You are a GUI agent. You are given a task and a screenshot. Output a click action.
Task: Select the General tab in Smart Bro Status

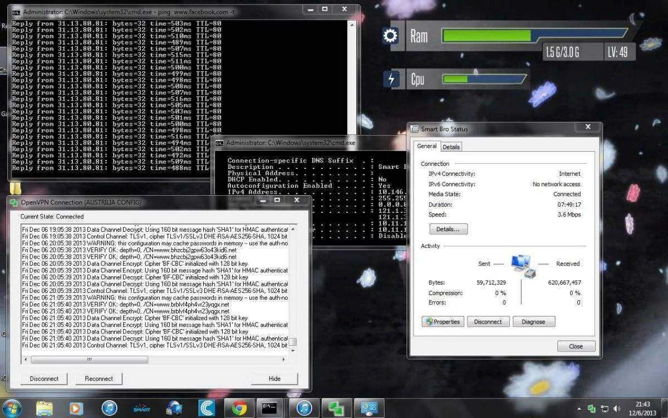tap(427, 146)
